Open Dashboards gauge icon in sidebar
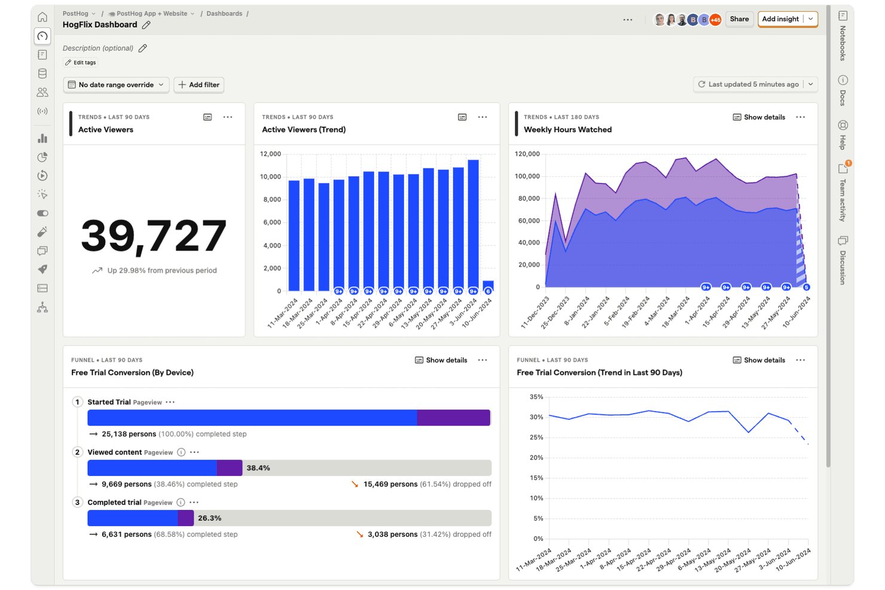The height and width of the screenshot is (590, 885). [x=42, y=36]
